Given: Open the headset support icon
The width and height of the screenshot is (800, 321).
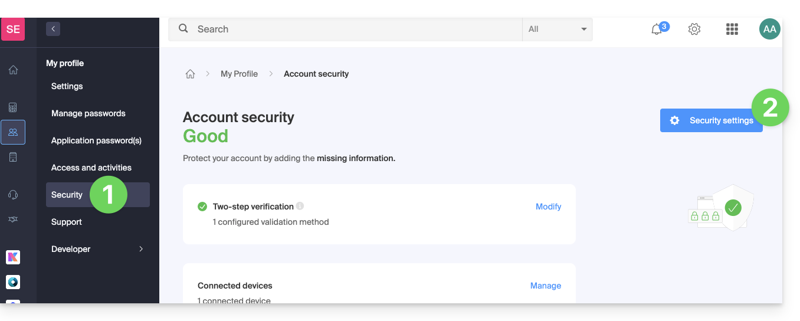Looking at the screenshot, I should (x=13, y=195).
